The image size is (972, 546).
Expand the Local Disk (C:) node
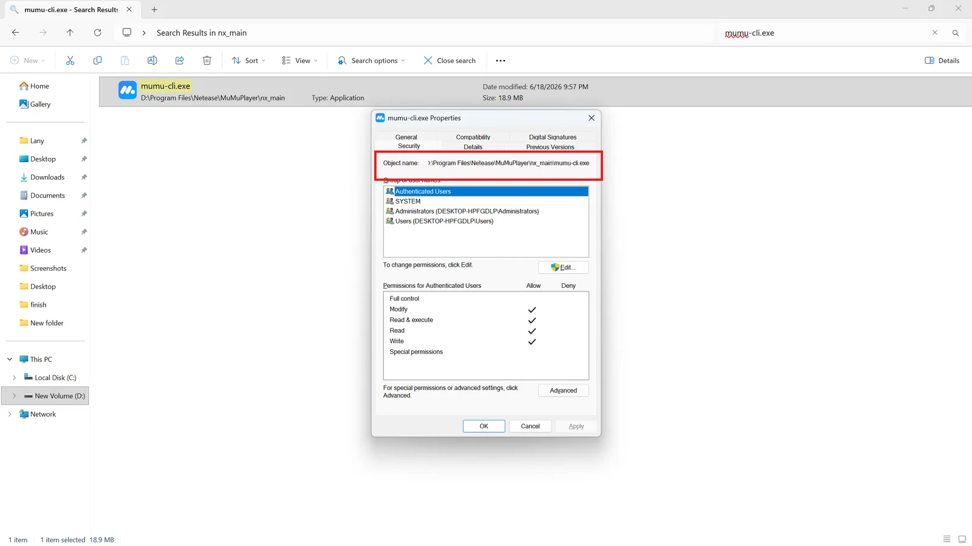(x=14, y=378)
